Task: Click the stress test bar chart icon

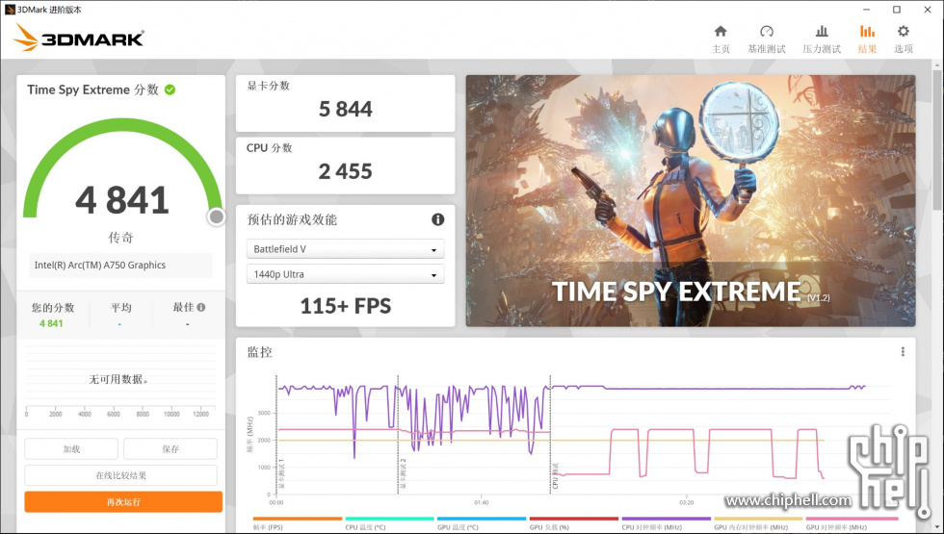Action: click(822, 31)
